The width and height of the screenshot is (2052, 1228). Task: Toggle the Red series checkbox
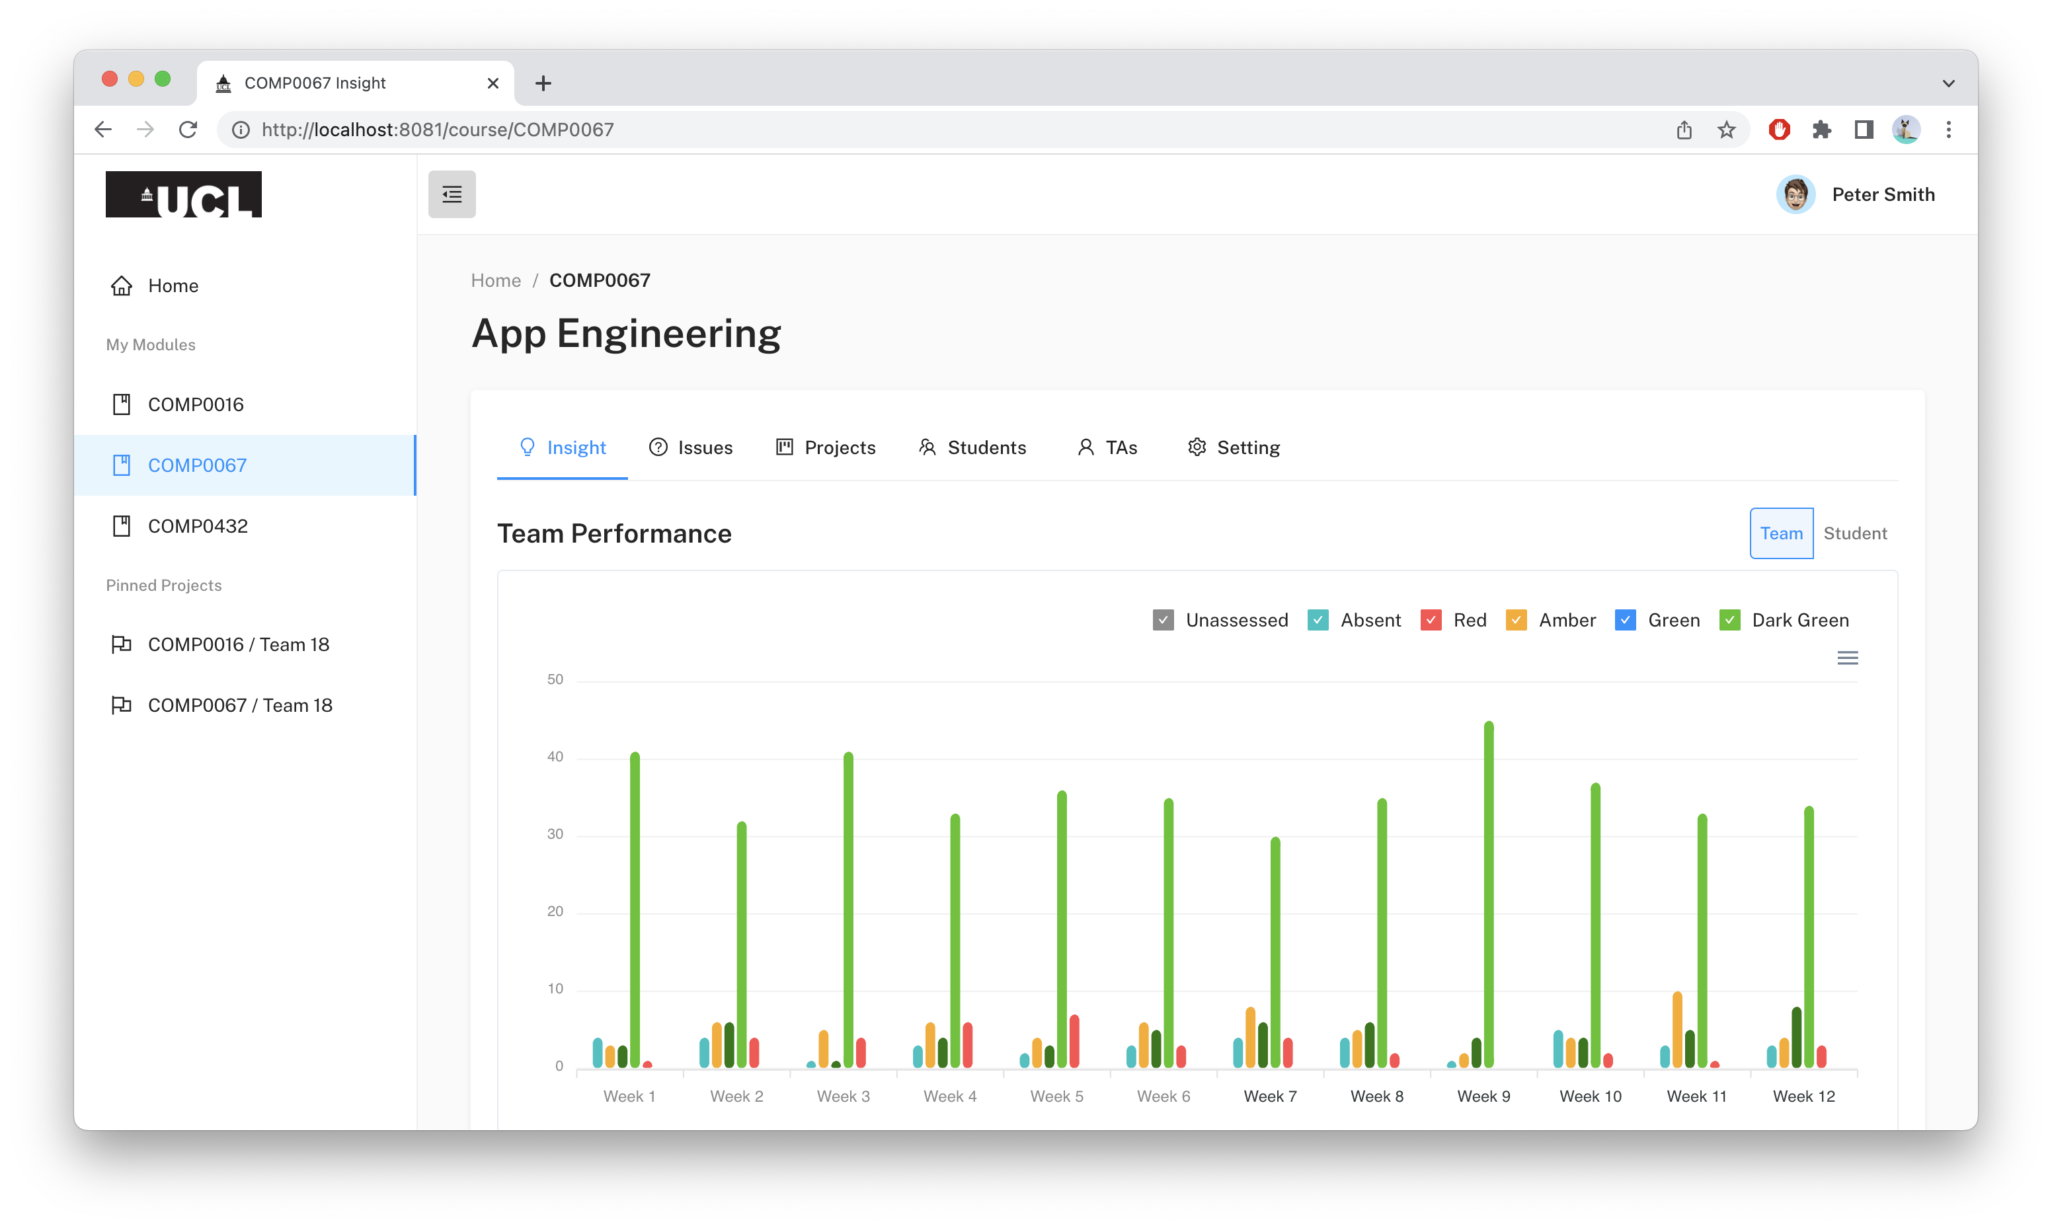click(x=1431, y=620)
